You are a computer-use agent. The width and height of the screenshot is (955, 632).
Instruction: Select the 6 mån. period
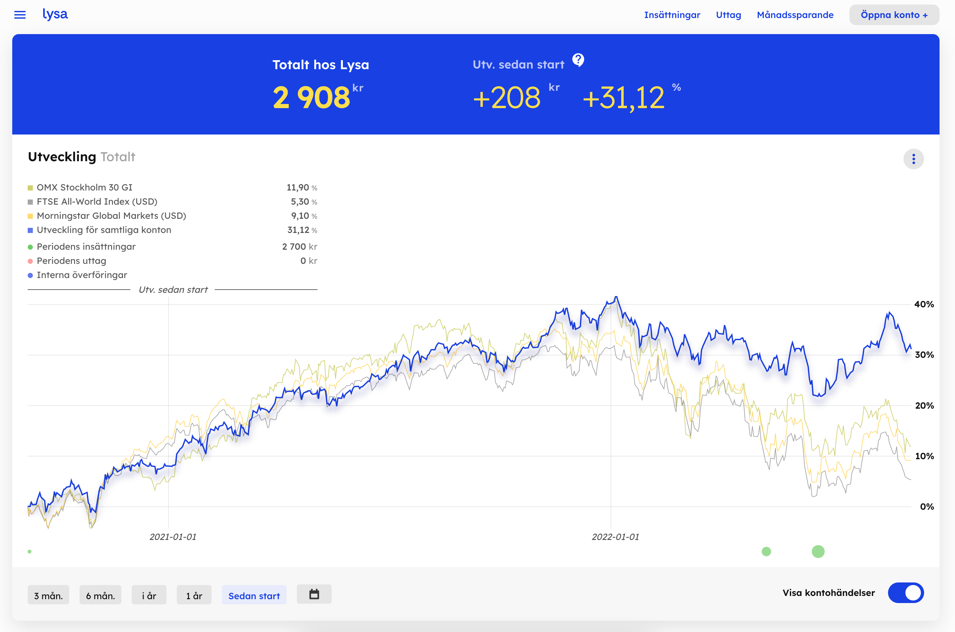[100, 595]
